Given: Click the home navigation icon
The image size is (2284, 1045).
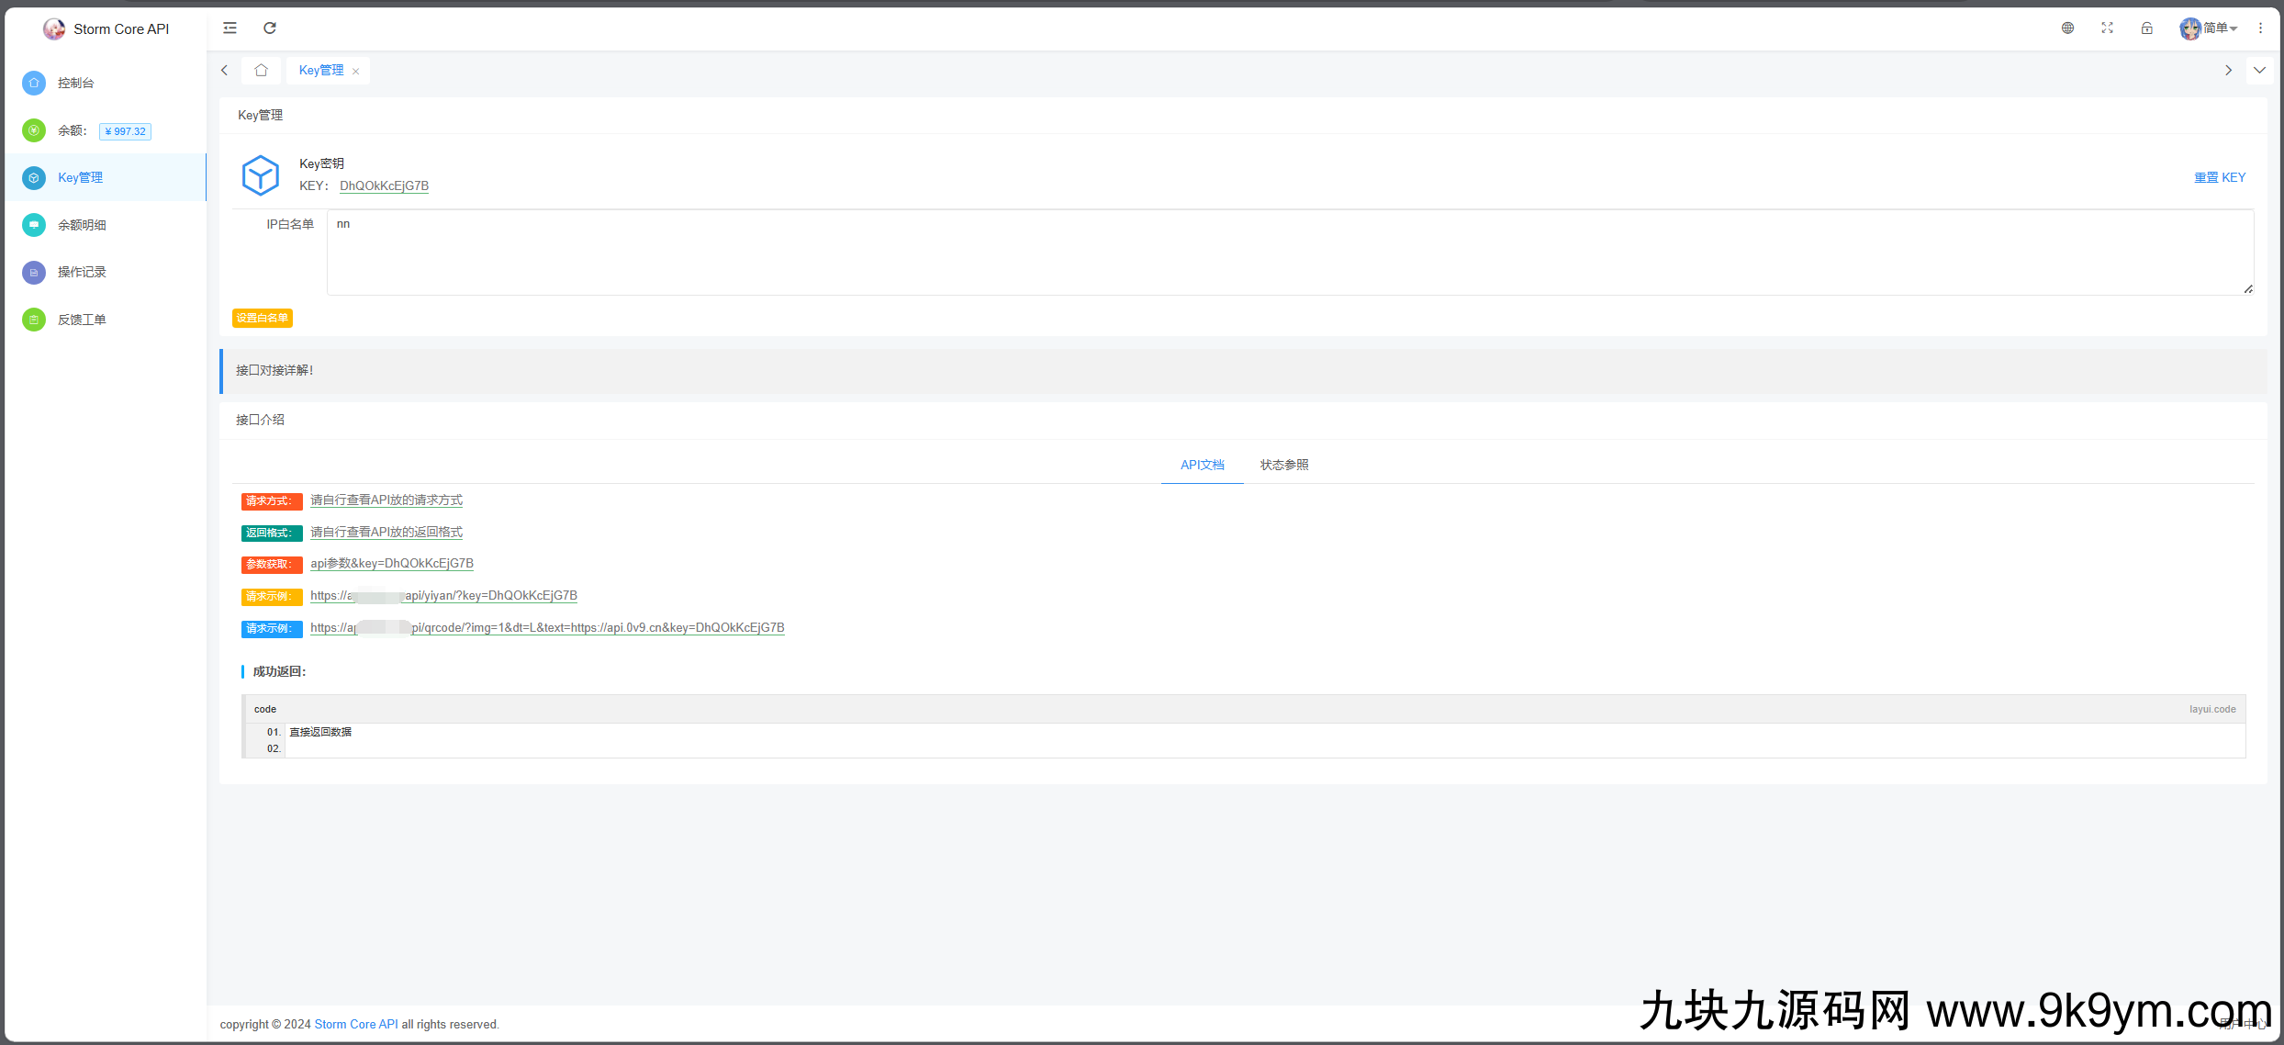Looking at the screenshot, I should 259,69.
